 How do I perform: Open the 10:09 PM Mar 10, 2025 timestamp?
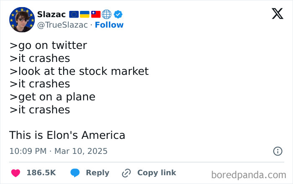(59, 151)
